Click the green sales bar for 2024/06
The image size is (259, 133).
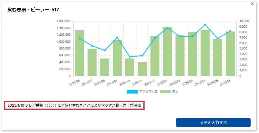(x=79, y=55)
